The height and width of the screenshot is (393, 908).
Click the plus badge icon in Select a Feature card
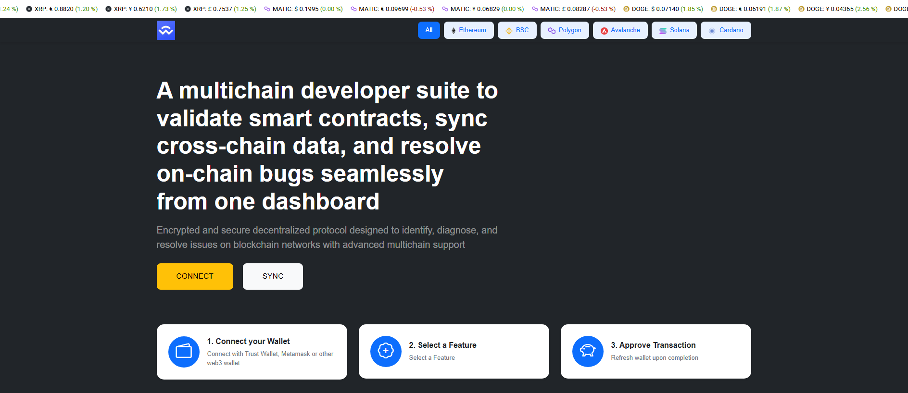coord(386,351)
